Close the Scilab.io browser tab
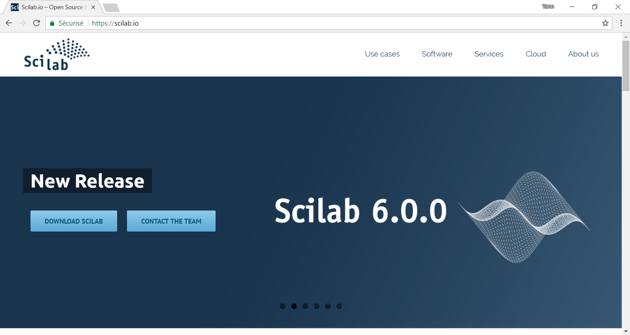Viewport: 630px width, 335px height. click(x=93, y=7)
